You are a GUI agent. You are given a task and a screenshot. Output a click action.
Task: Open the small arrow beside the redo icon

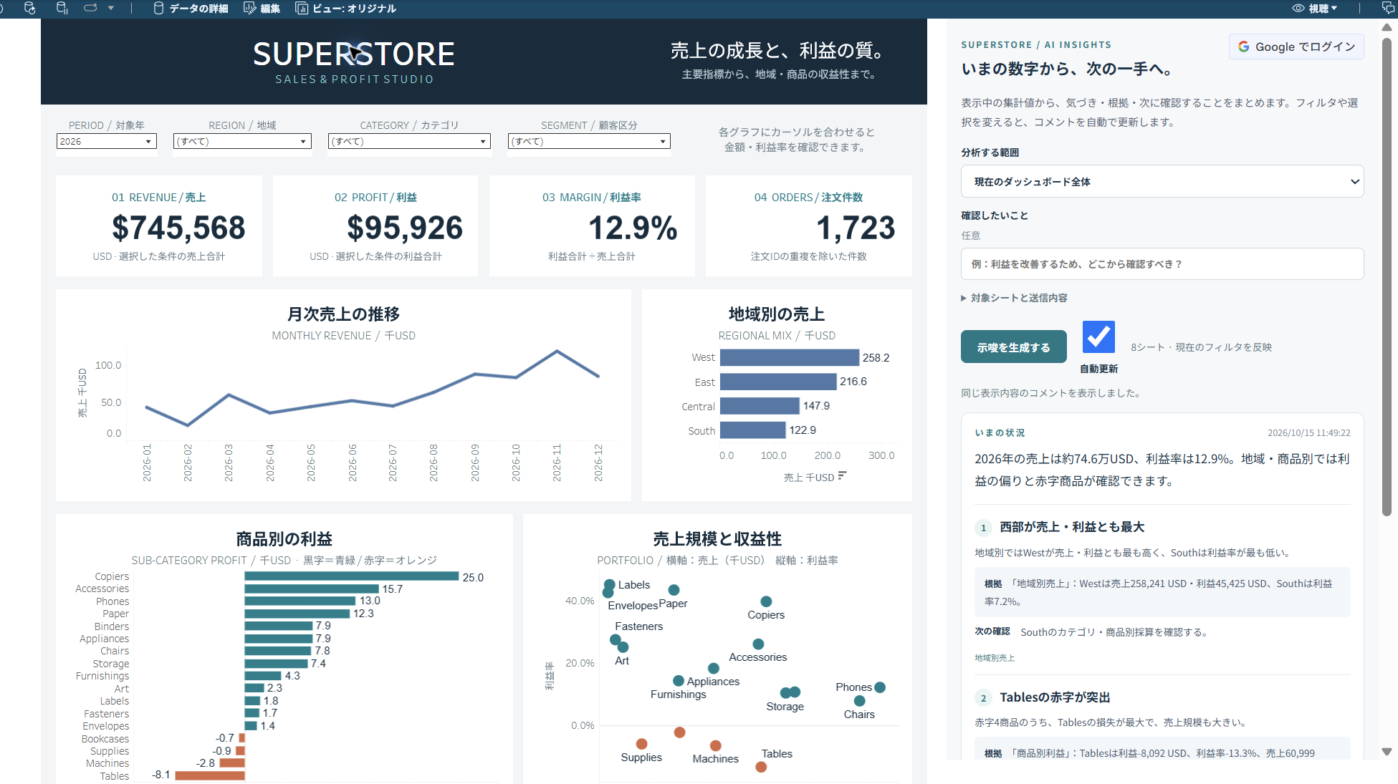[111, 9]
